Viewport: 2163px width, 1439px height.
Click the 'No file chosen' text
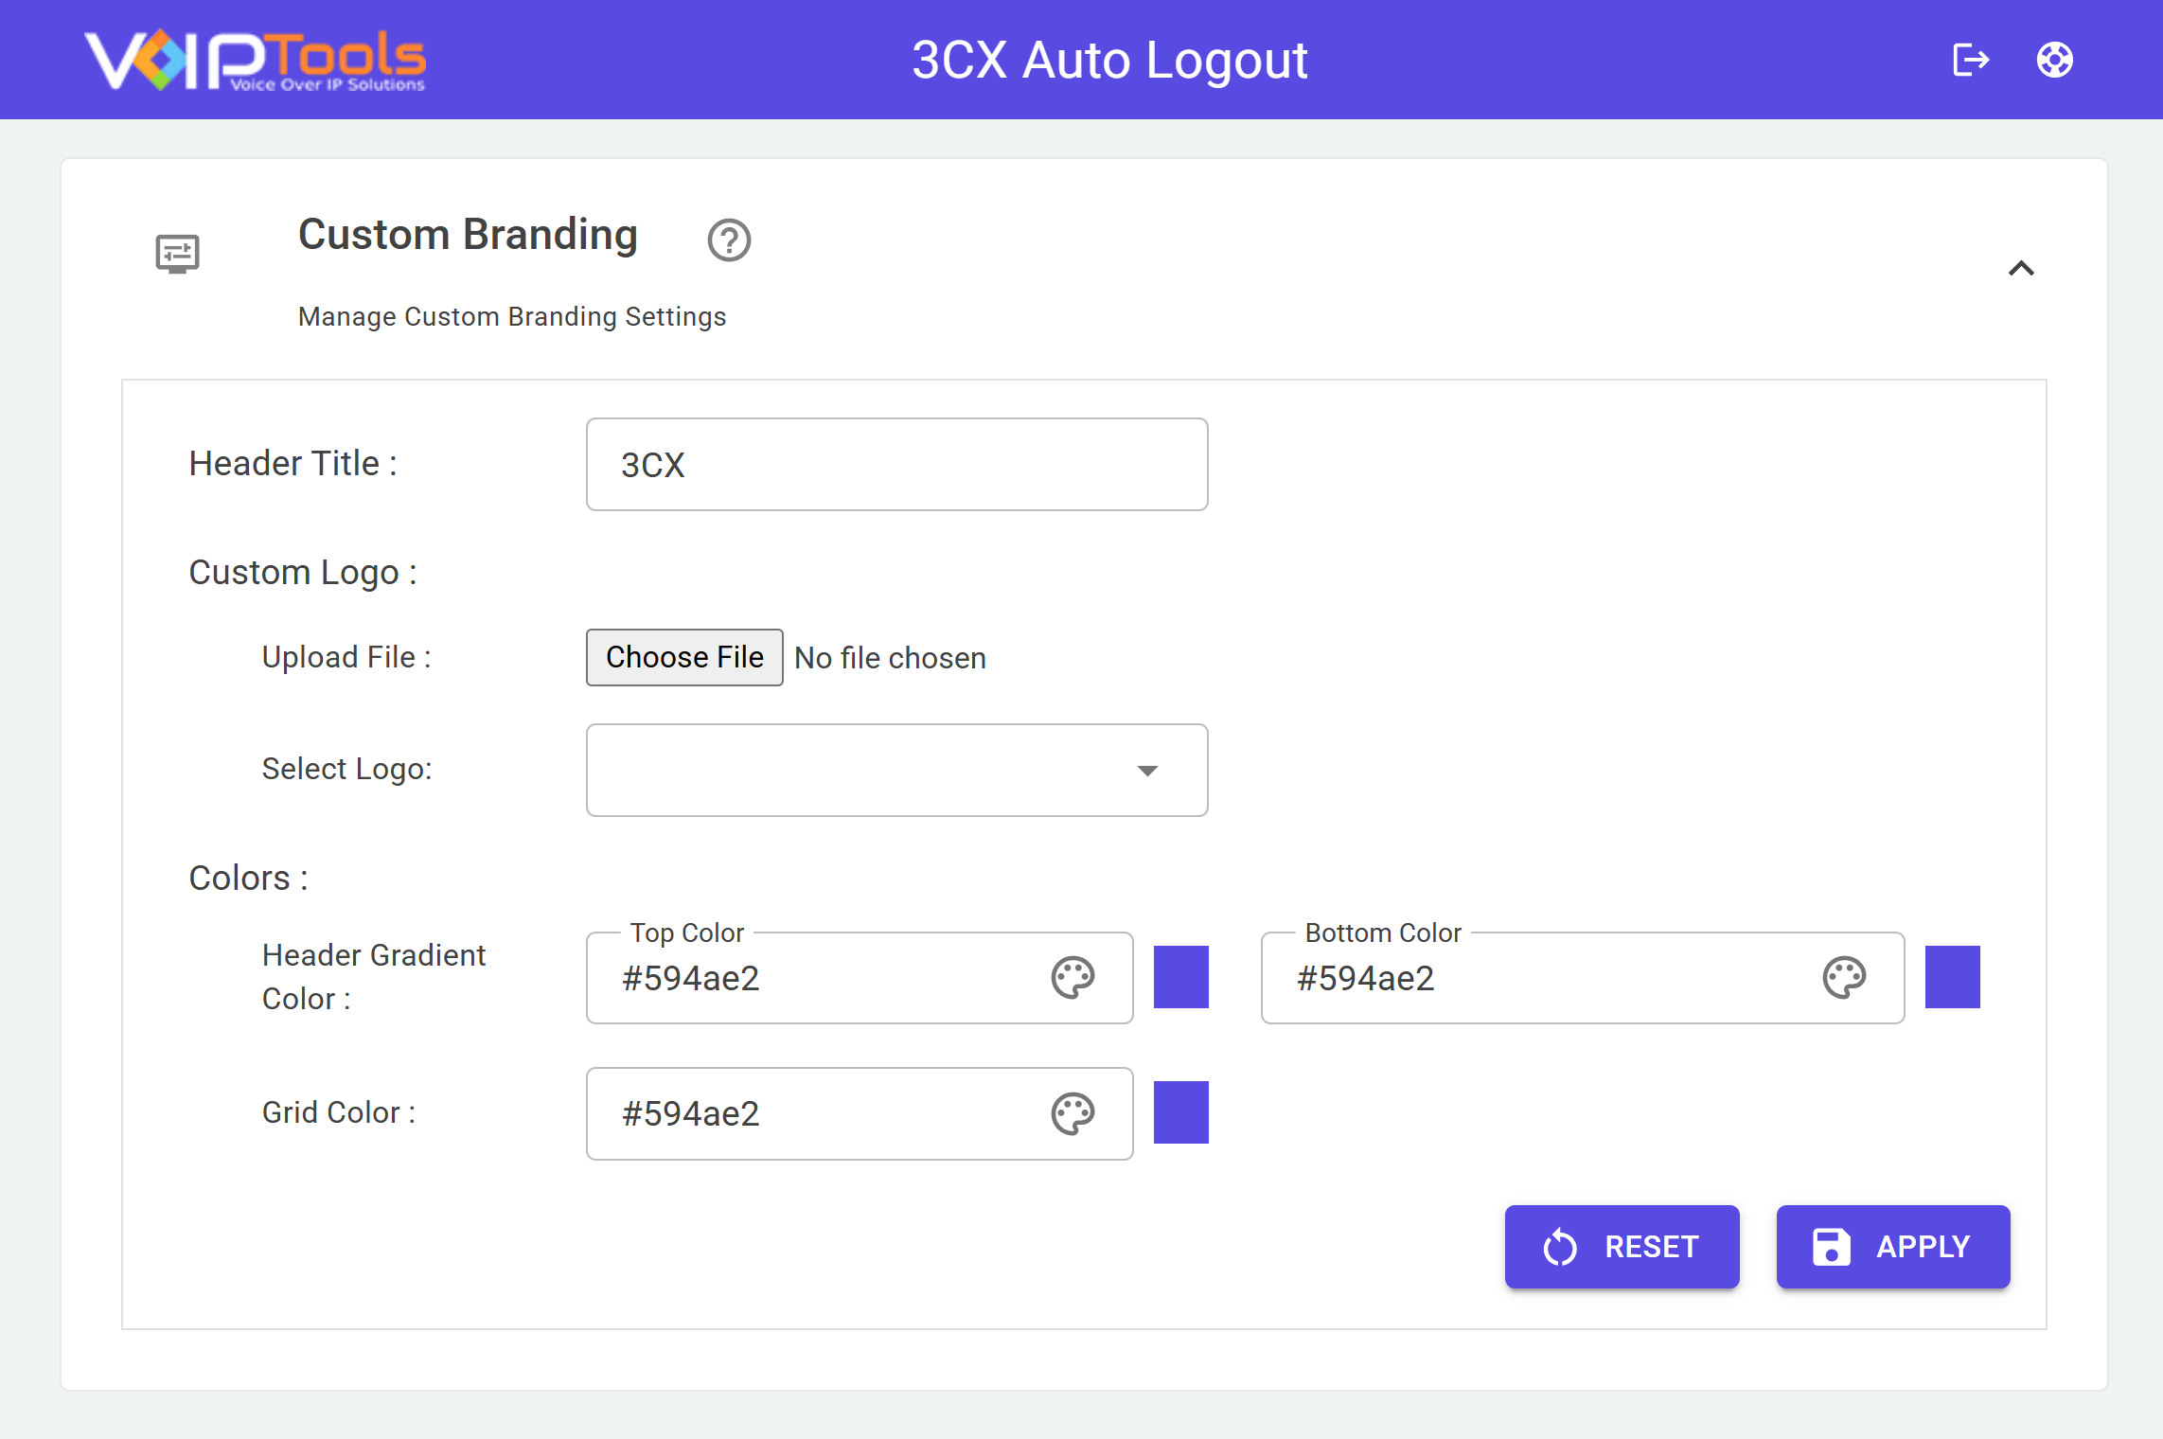tap(890, 658)
